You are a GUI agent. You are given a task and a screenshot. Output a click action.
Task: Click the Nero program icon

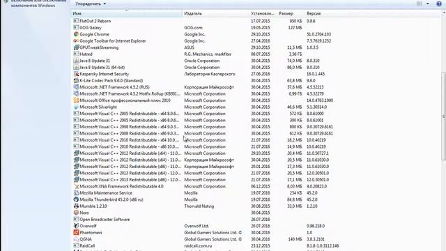76,213
